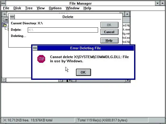Open the Window menu
166x124 pixels.
[73, 8]
